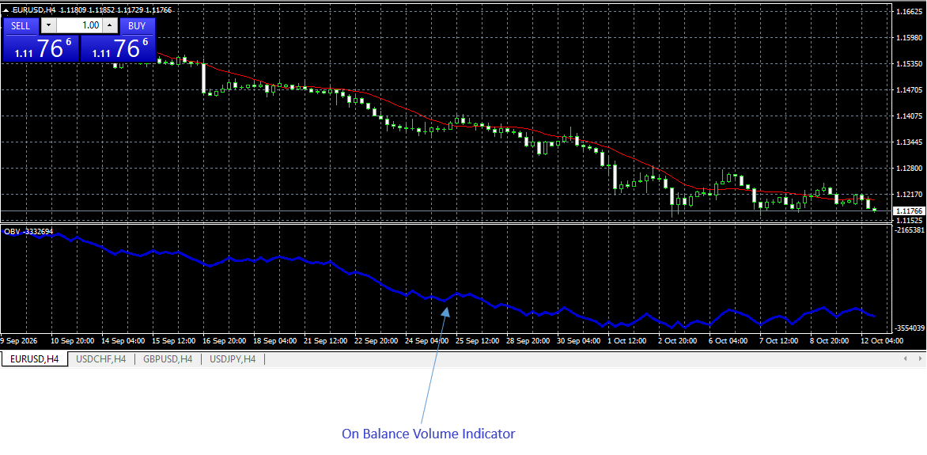
Task: Click the 1.15980 price scale value
Action: tap(910, 37)
